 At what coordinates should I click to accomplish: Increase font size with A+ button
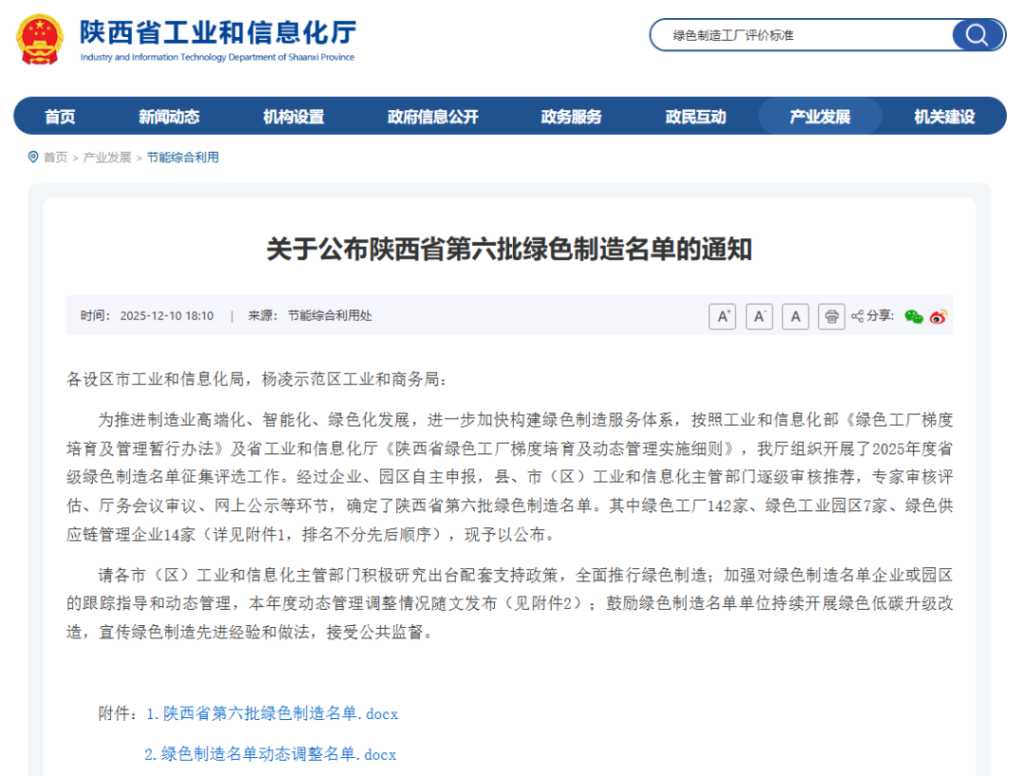point(722,317)
